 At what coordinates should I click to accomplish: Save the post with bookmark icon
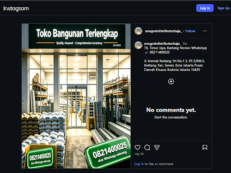(205, 147)
